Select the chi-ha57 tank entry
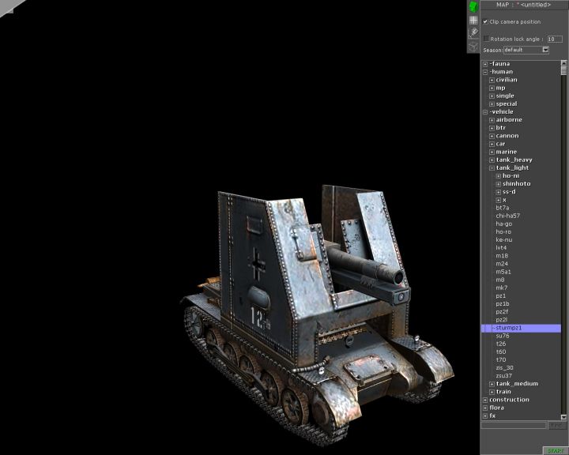The width and height of the screenshot is (569, 455). [507, 216]
